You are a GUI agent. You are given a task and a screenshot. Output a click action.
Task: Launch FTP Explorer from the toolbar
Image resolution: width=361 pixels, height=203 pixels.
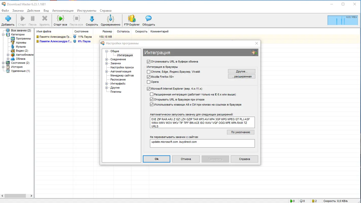[132, 21]
